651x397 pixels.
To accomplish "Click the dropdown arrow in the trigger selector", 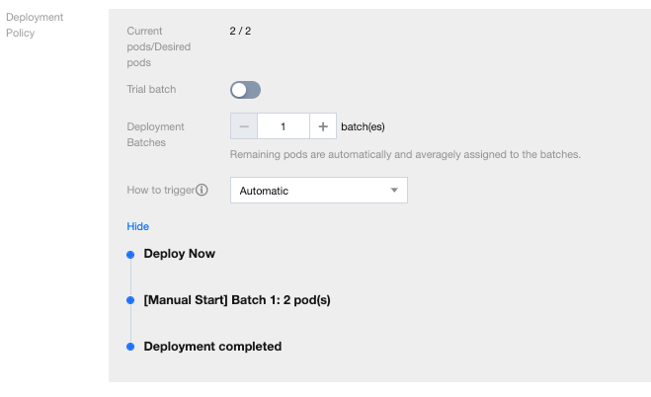I will tap(393, 191).
